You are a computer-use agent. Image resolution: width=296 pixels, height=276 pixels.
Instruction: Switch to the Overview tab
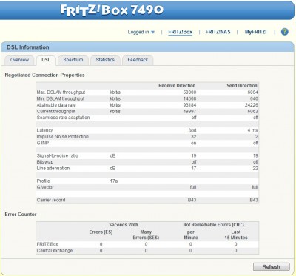(x=19, y=60)
